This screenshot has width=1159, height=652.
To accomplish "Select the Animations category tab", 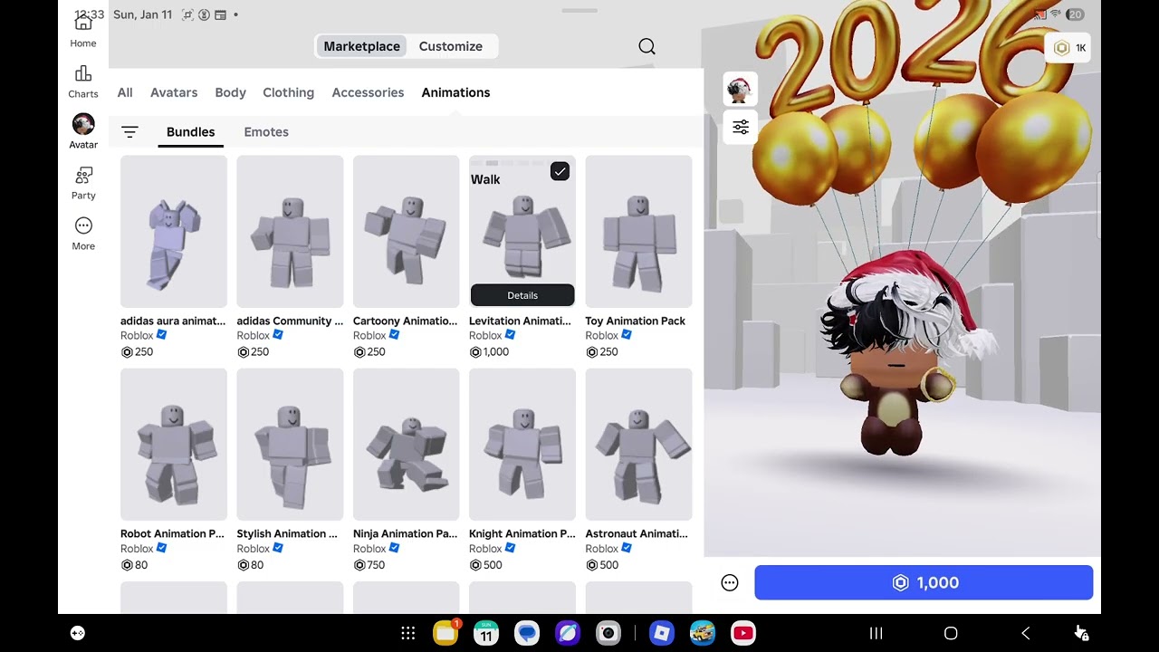I will 455,92.
